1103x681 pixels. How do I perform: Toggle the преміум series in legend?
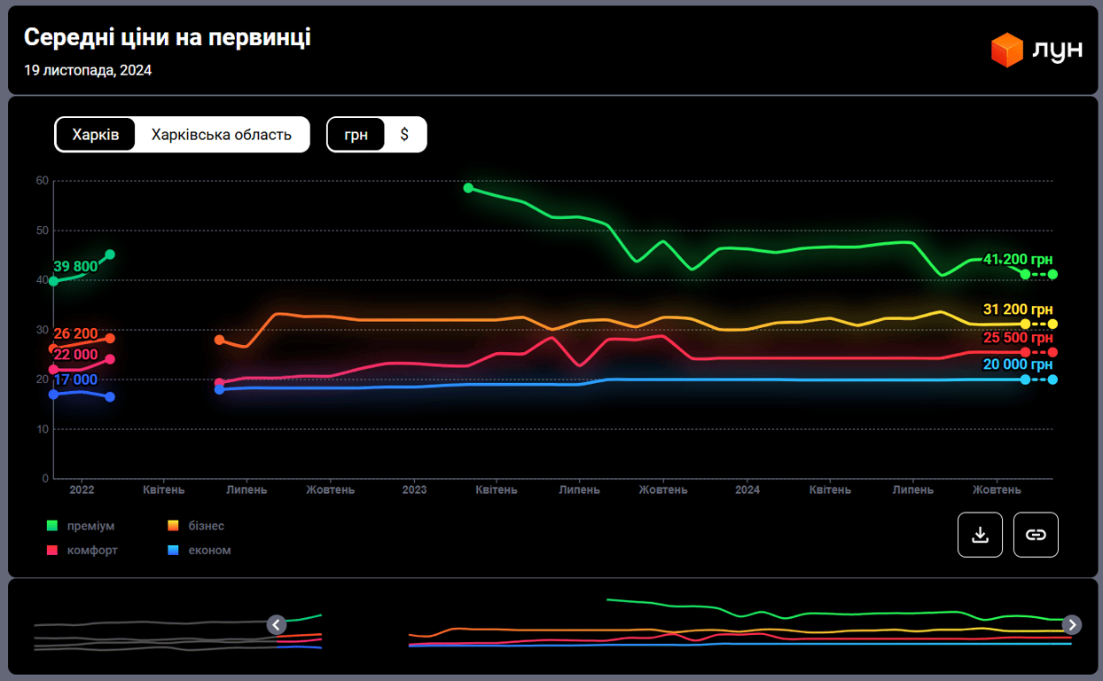(x=81, y=526)
